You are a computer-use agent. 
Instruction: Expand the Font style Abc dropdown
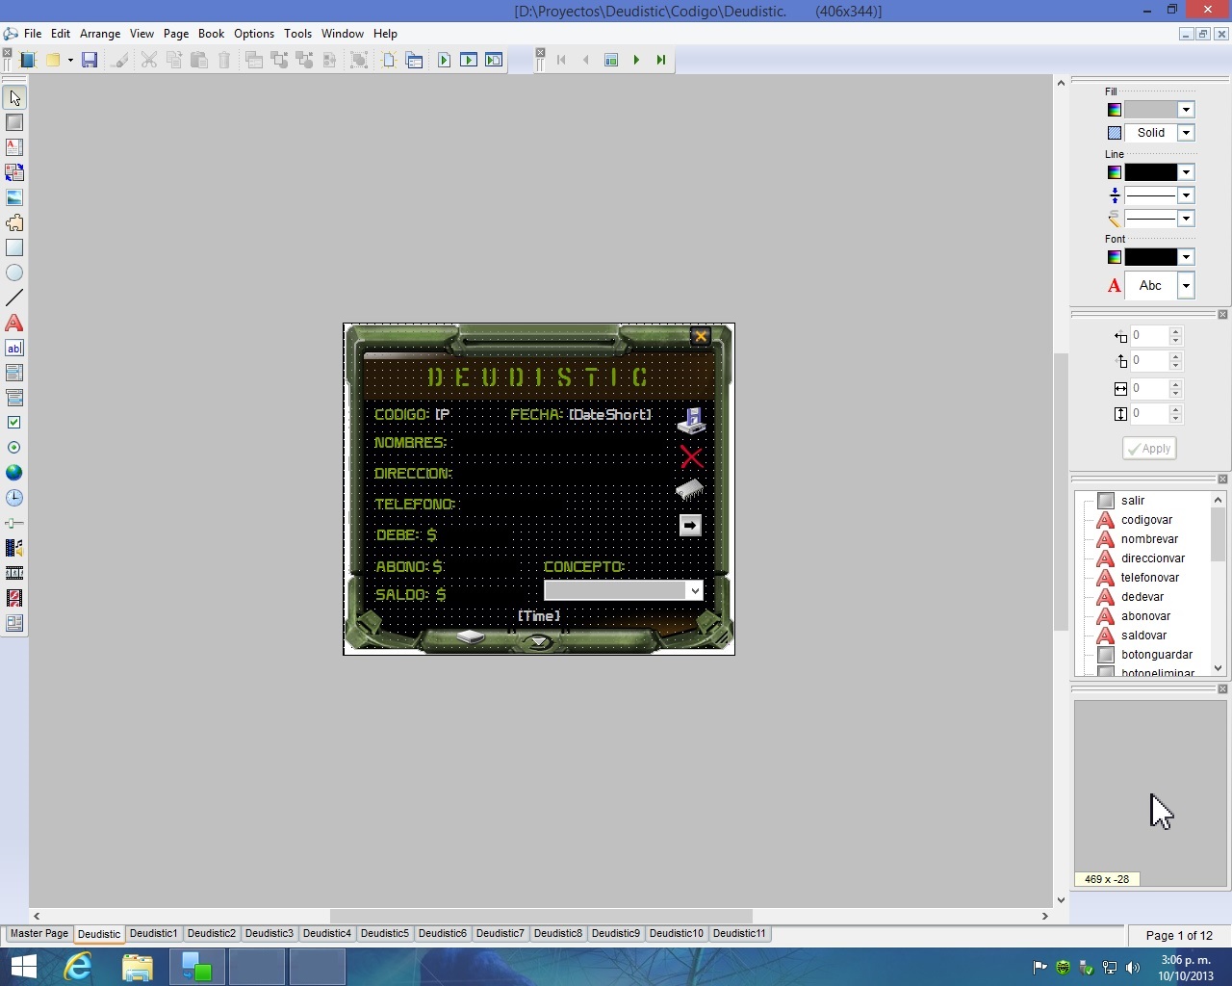pos(1186,286)
